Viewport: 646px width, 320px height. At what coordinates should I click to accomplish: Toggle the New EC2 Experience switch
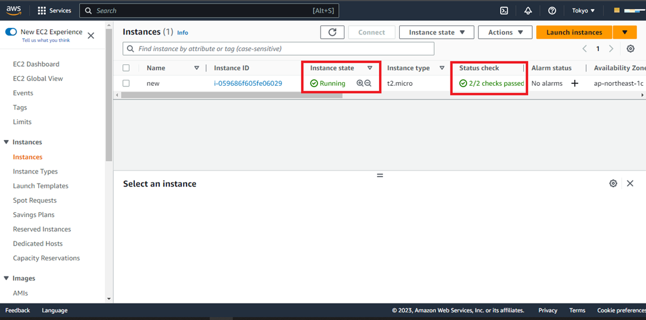point(11,32)
